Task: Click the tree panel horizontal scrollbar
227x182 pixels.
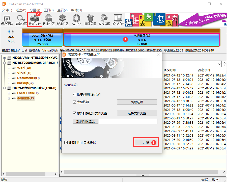Action: pos(25,174)
